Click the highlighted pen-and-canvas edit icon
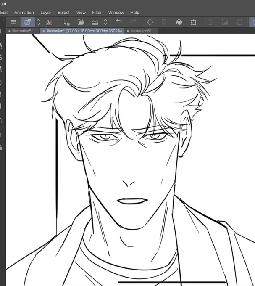The height and width of the screenshot is (286, 255). coord(27,22)
